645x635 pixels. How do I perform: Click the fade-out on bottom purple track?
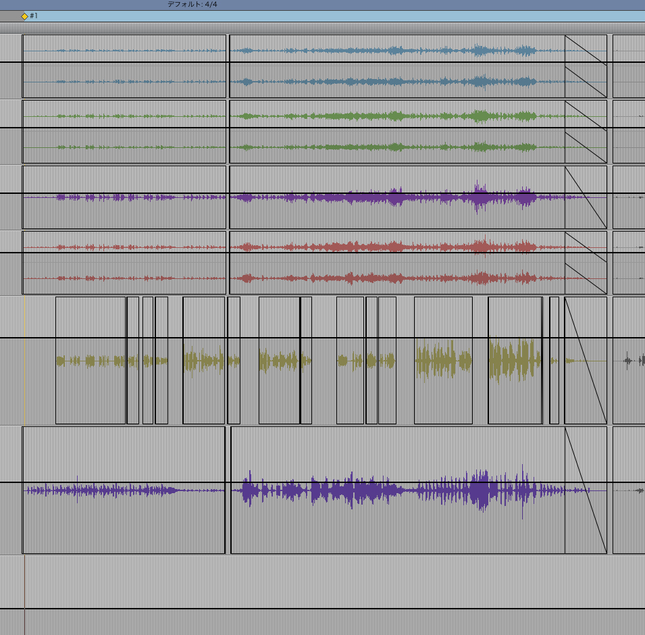click(x=586, y=490)
